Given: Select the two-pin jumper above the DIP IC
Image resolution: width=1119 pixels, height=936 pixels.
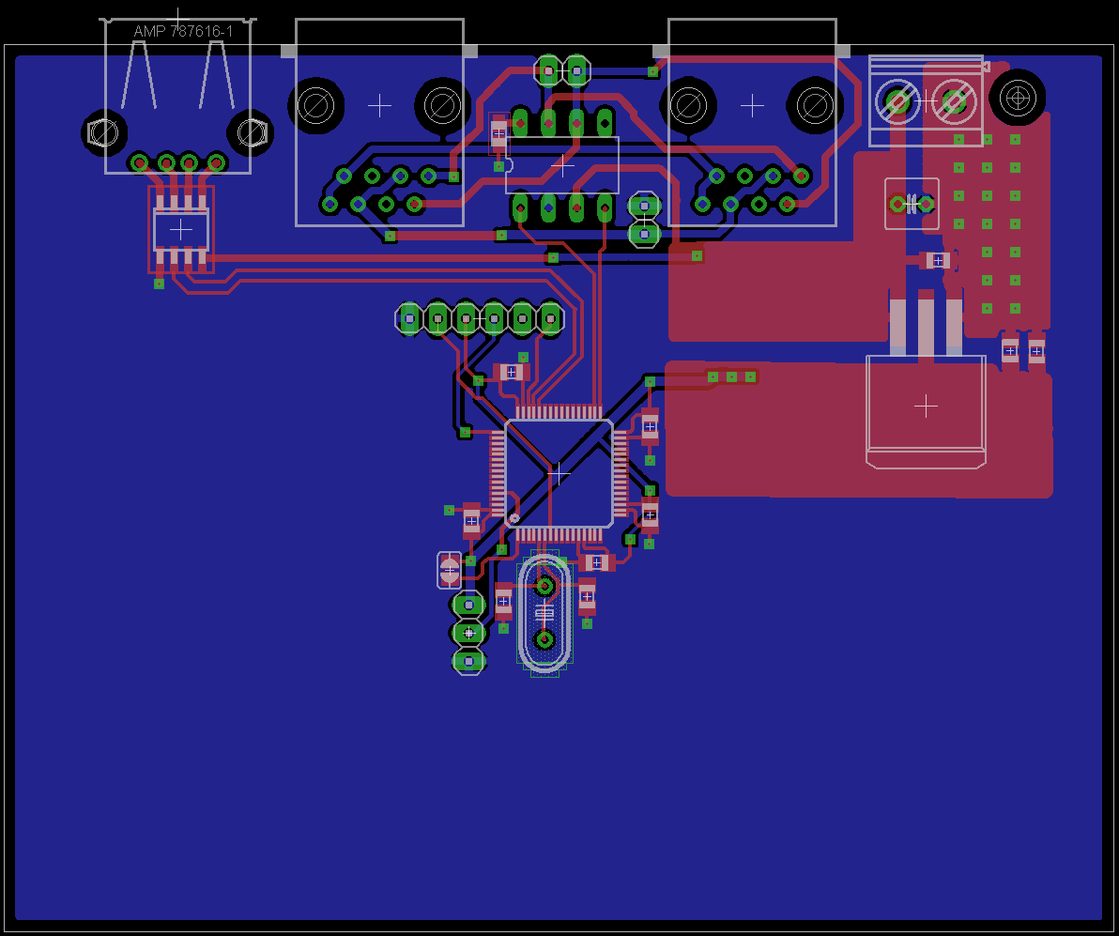Looking at the screenshot, I should [x=562, y=70].
